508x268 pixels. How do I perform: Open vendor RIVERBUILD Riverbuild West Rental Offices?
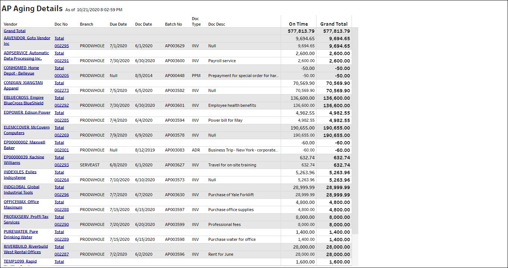click(x=26, y=249)
